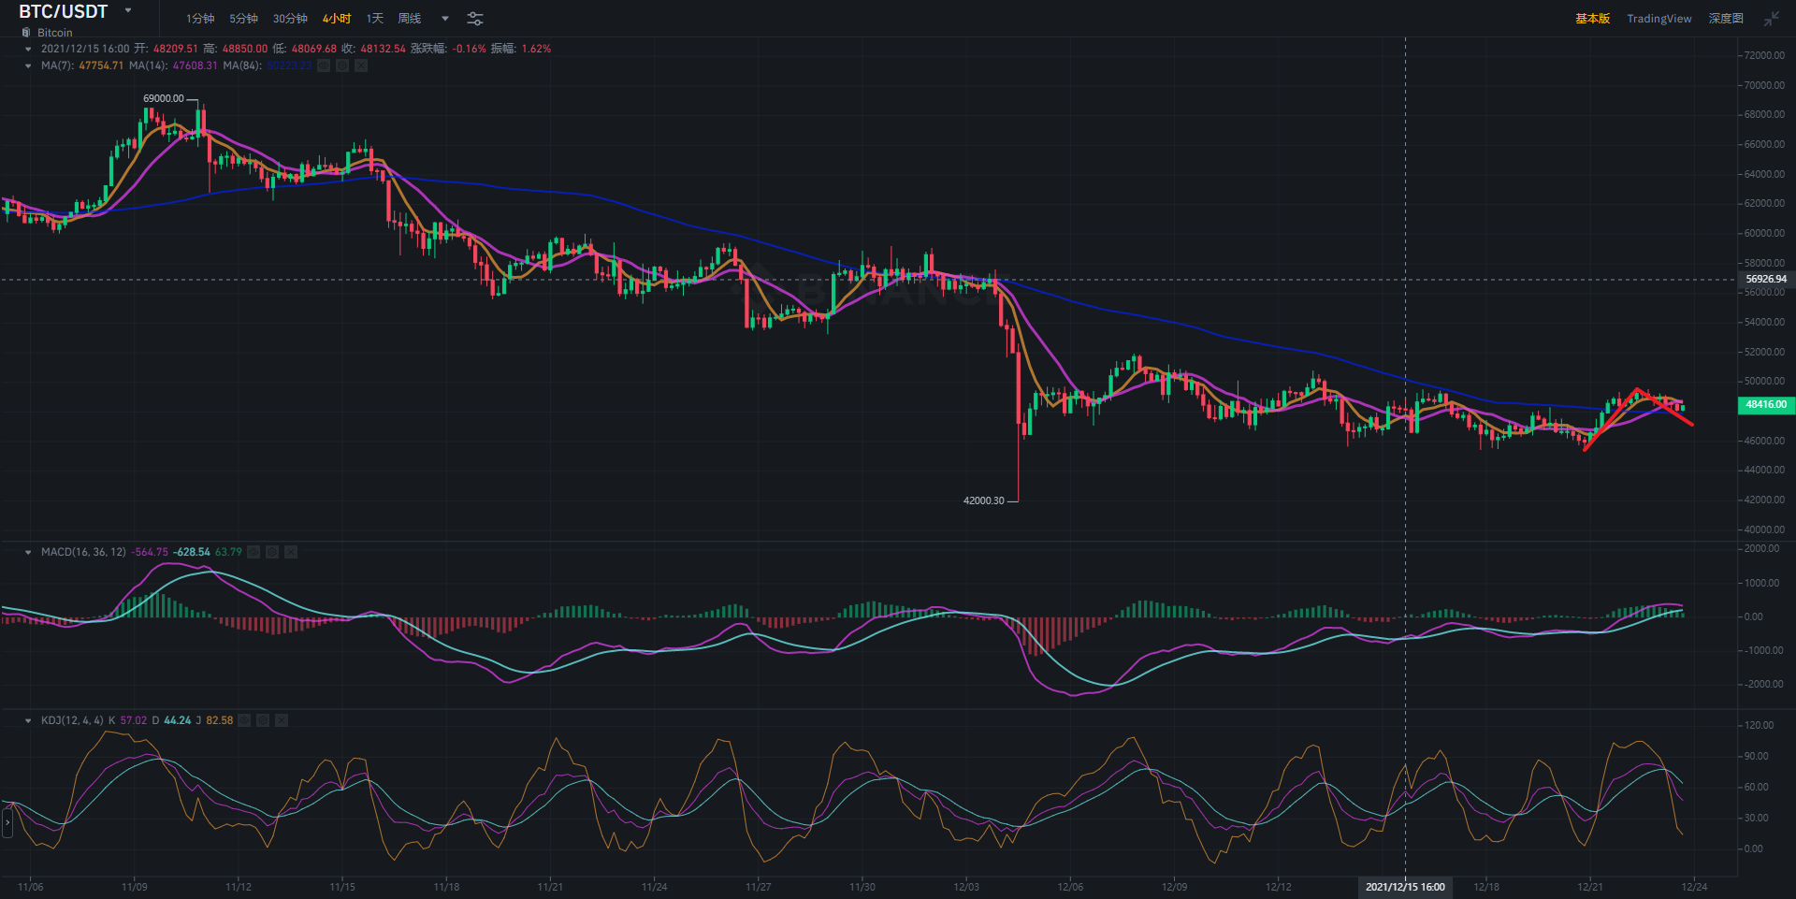Open the BTC/USDT pair dropdown arrow
1796x899 pixels.
[x=128, y=11]
